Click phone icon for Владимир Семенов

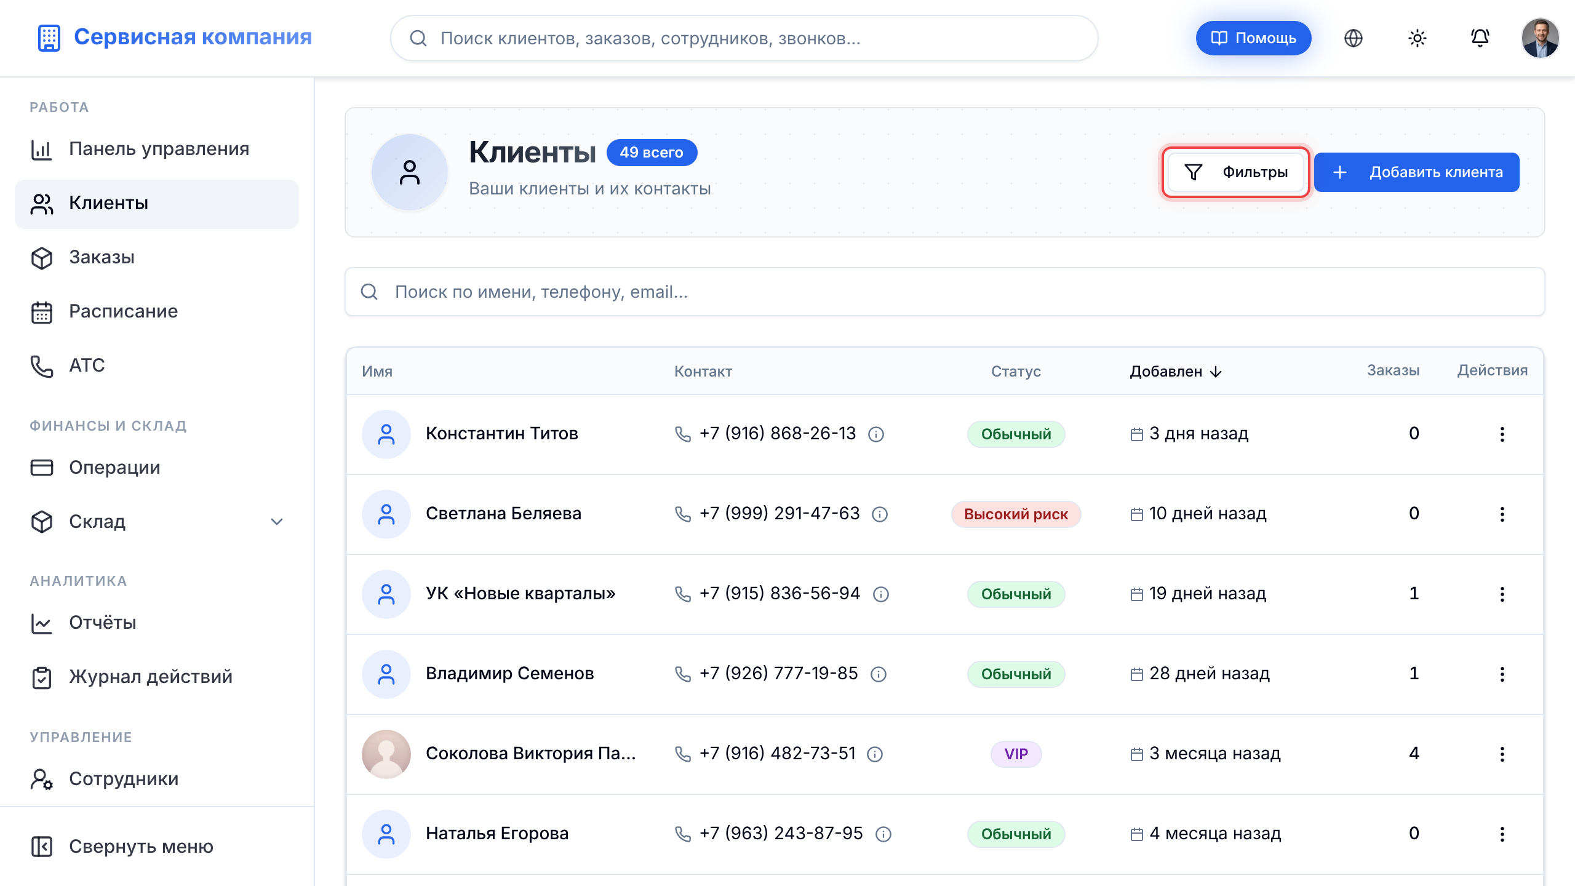tap(683, 674)
